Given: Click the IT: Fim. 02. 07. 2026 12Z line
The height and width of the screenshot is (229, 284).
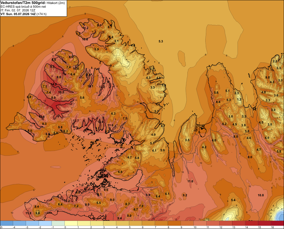Looking at the screenshot, I should tap(19, 10).
